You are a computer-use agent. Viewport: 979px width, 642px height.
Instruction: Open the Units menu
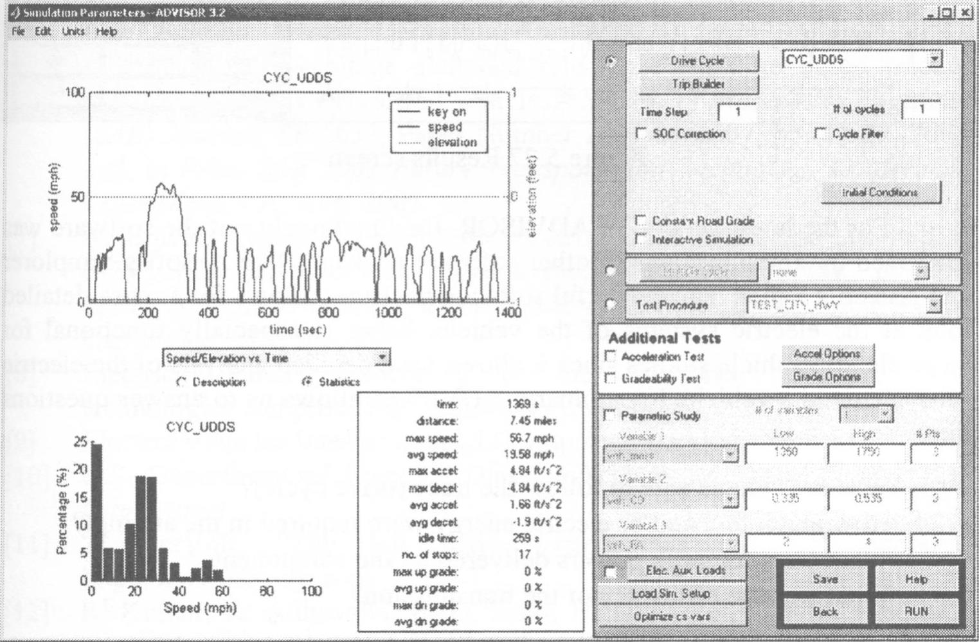73,31
